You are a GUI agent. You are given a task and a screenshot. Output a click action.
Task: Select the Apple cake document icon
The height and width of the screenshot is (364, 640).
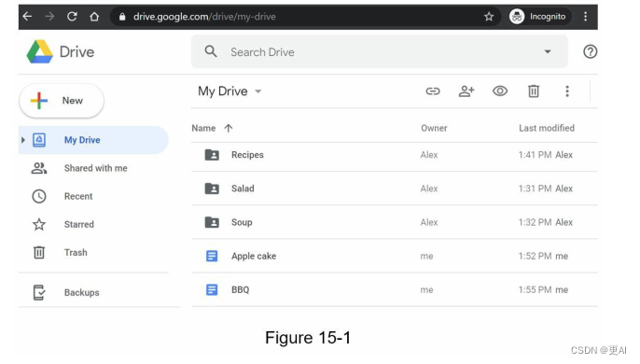click(x=212, y=256)
